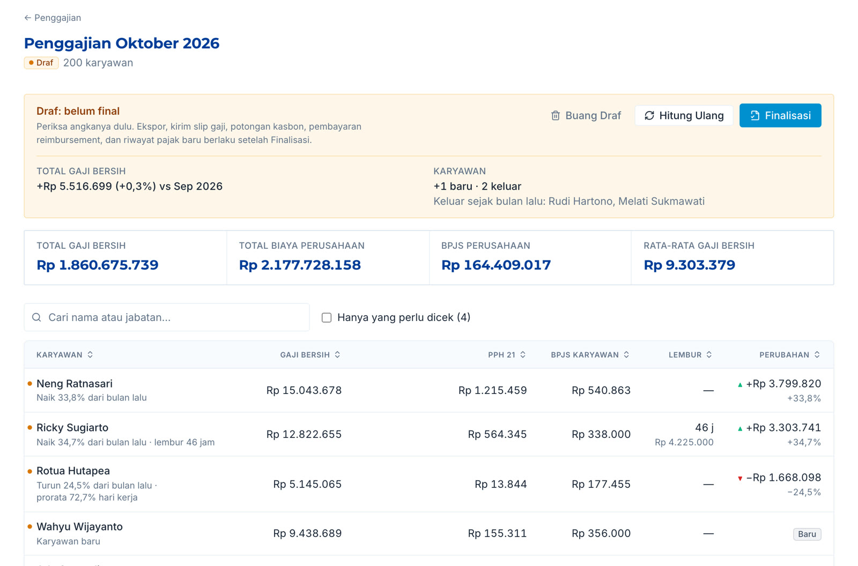Click Ricky Sugiarto's overtime amount Rp 4.225.000
This screenshot has height=566, width=858.
[684, 442]
